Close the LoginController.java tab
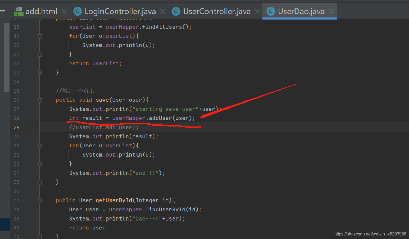409x239 pixels. (163, 11)
